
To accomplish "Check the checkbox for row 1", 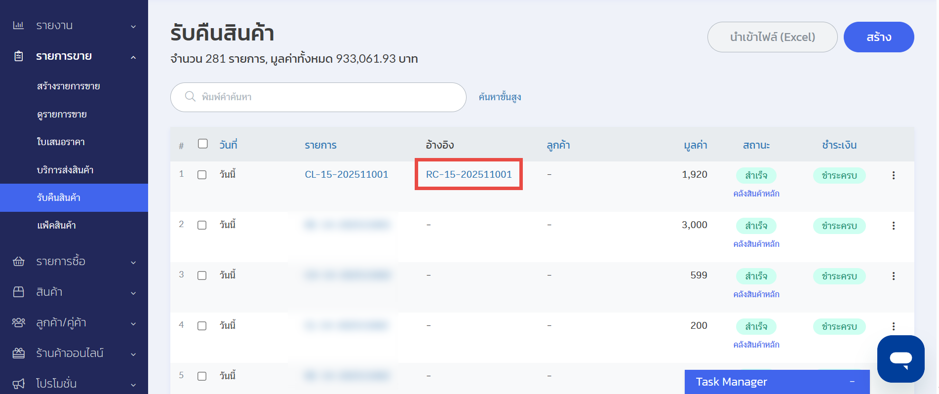I will coord(202,175).
